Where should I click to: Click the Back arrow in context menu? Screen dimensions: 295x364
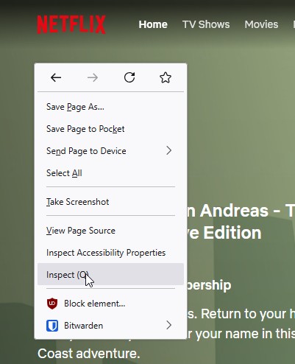tap(56, 77)
